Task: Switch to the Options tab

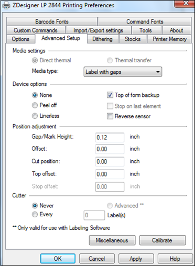Action: pyautogui.click(x=20, y=39)
